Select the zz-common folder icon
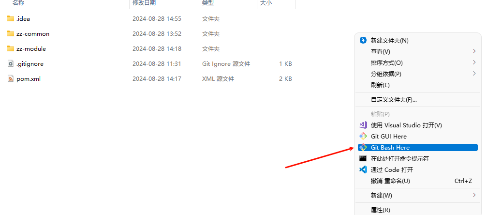Viewport: 502px width, 215px height. (11, 33)
